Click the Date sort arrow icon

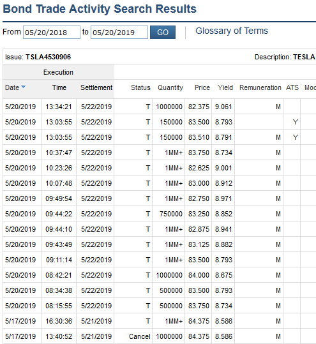click(23, 87)
